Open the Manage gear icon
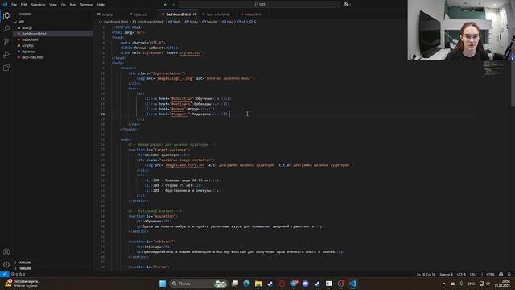 (6, 265)
